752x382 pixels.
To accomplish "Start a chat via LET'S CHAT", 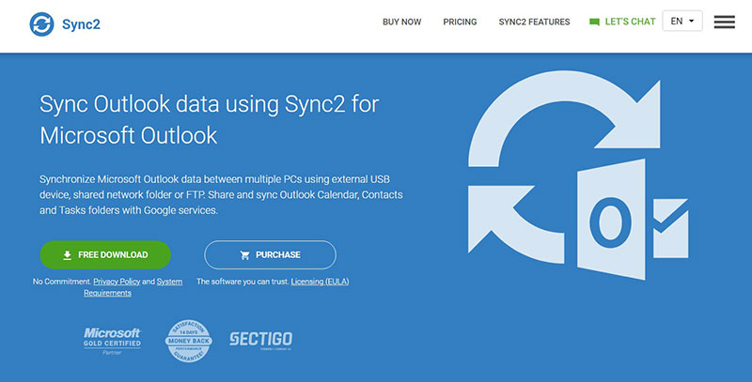I will (630, 22).
